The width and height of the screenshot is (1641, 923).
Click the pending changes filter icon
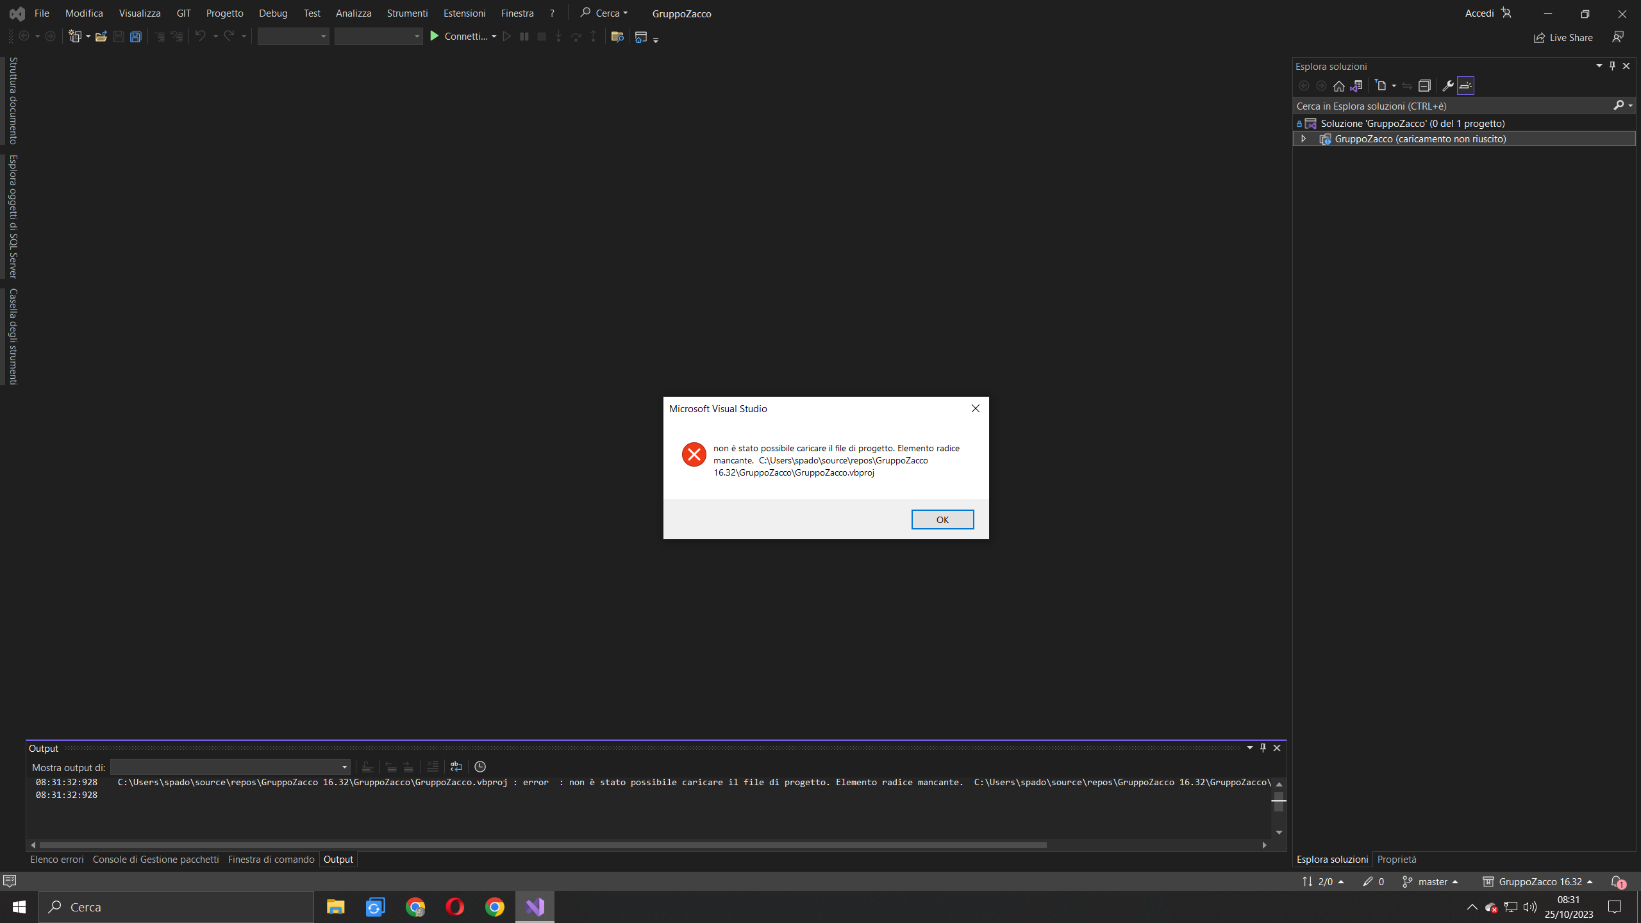[1381, 85]
